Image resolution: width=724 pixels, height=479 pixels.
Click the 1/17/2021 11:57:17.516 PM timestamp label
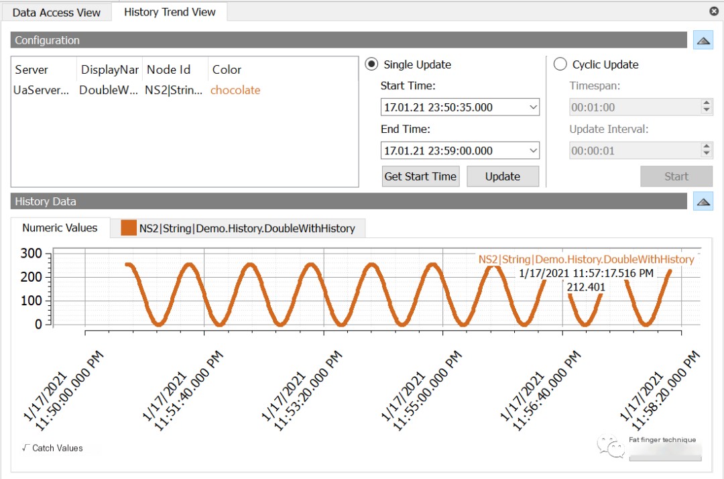pos(587,273)
